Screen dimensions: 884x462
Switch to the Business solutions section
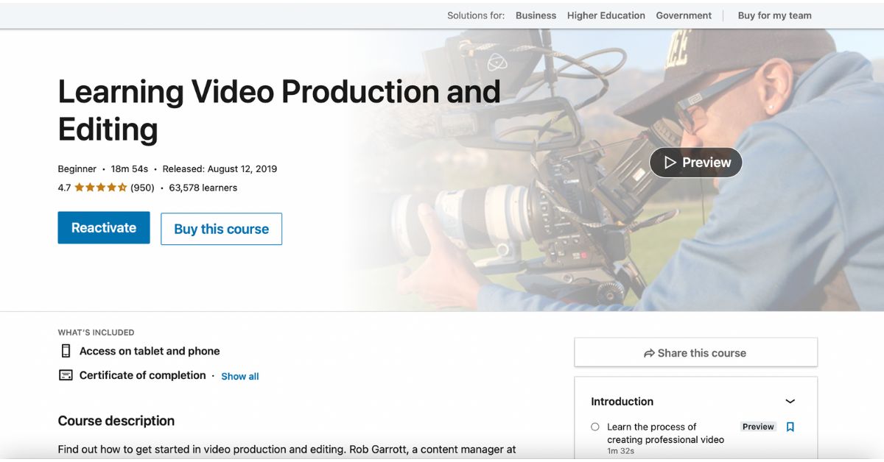536,15
